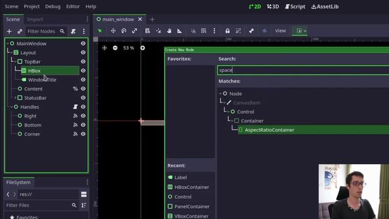Collapse Control in the Matches tree

pyautogui.click(x=229, y=112)
